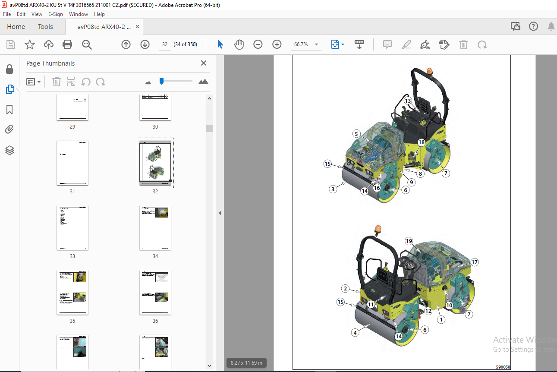
Task: Select page 33 thumbnail
Action: pos(72,228)
